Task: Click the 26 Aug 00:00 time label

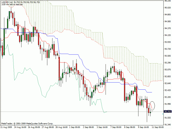Action: coord(34,127)
